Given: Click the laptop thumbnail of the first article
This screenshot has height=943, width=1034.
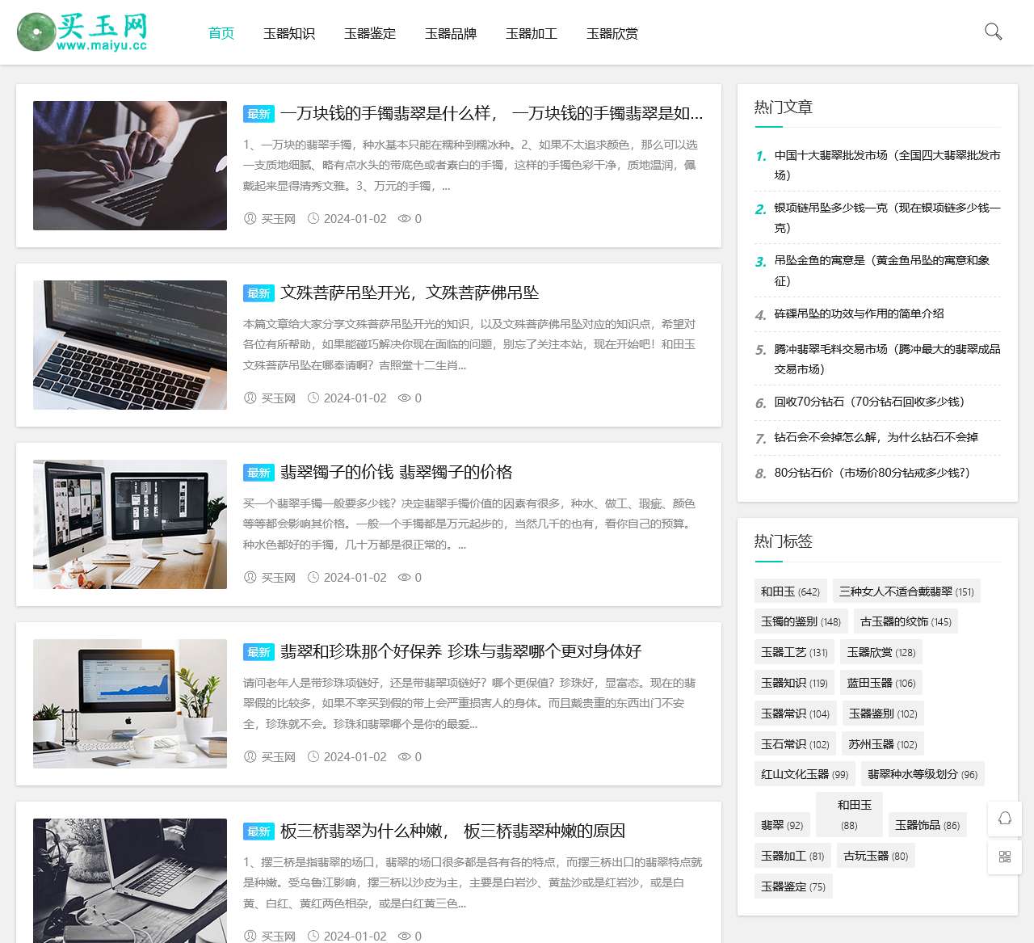Looking at the screenshot, I should (x=129, y=165).
